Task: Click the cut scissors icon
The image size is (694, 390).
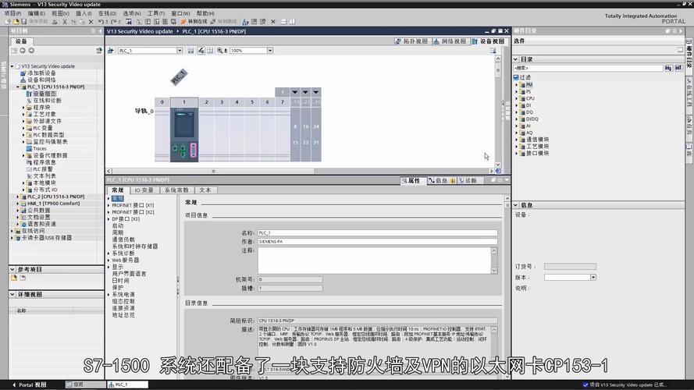Action: click(65, 21)
